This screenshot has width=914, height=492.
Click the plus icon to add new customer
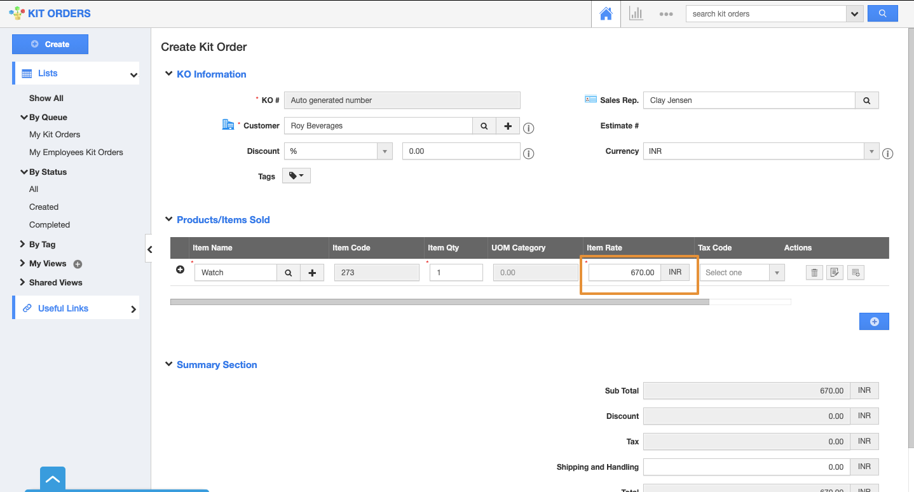coord(507,125)
